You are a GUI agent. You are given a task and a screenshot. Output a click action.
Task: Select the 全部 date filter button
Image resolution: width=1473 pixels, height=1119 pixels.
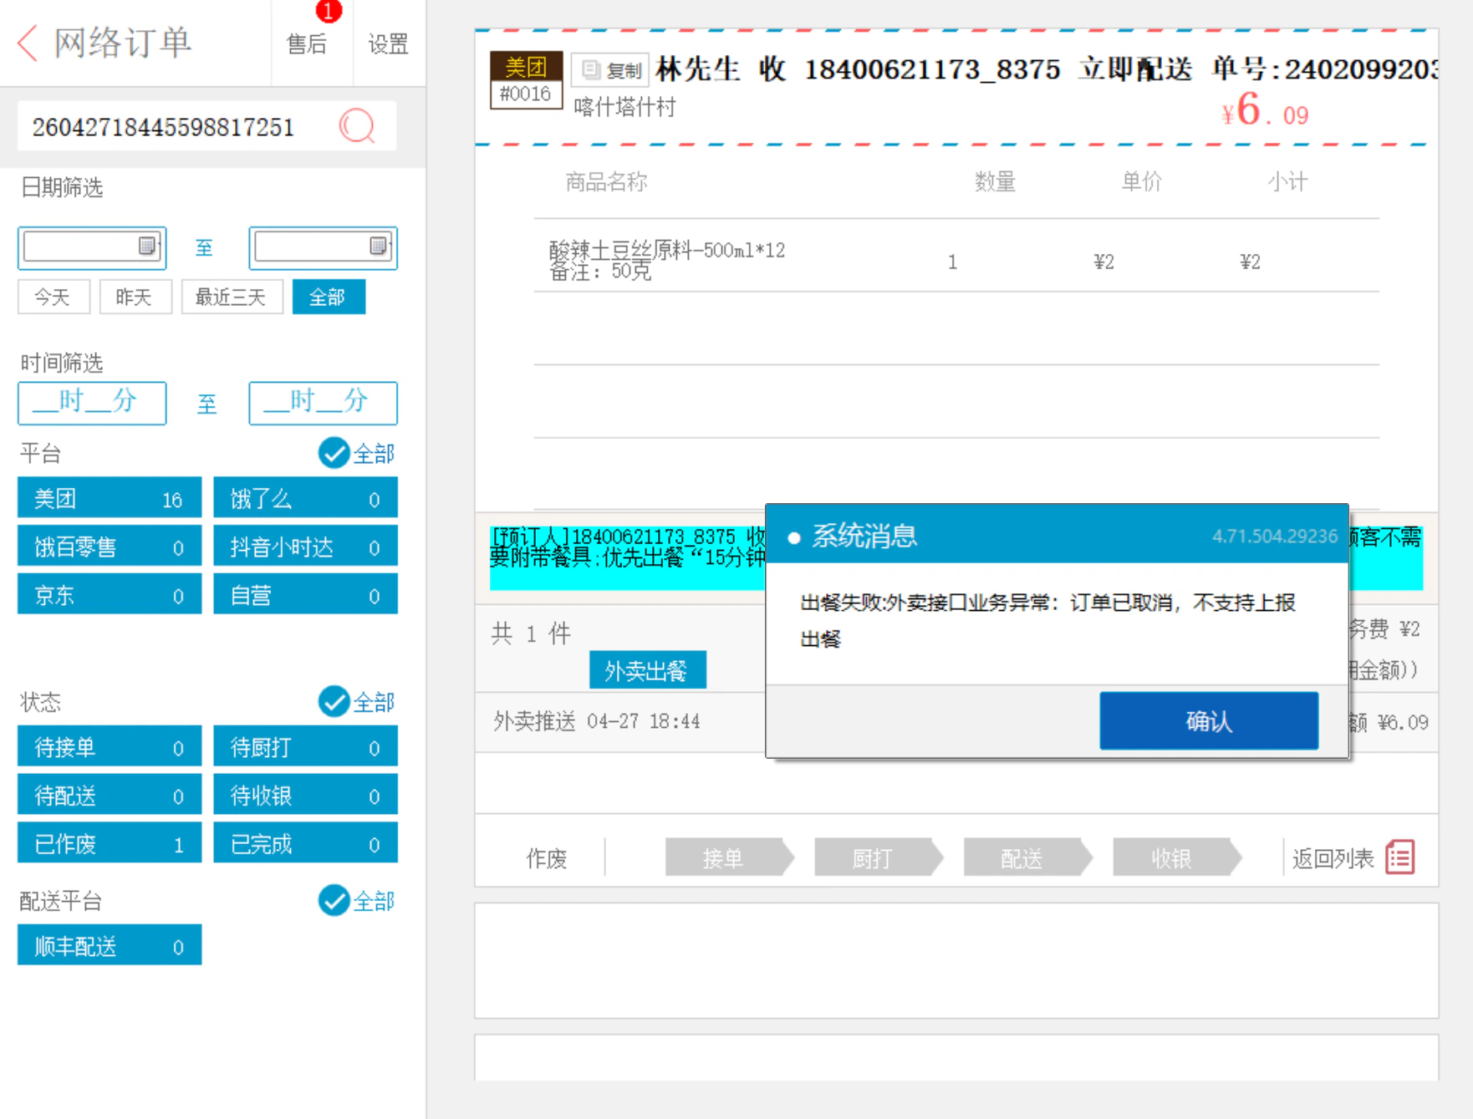(328, 297)
